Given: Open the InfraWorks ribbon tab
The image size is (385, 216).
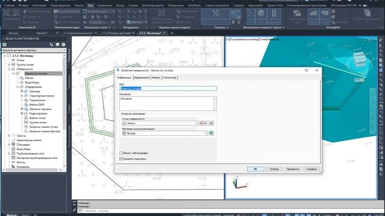Looking at the screenshot, I should coord(194,5).
